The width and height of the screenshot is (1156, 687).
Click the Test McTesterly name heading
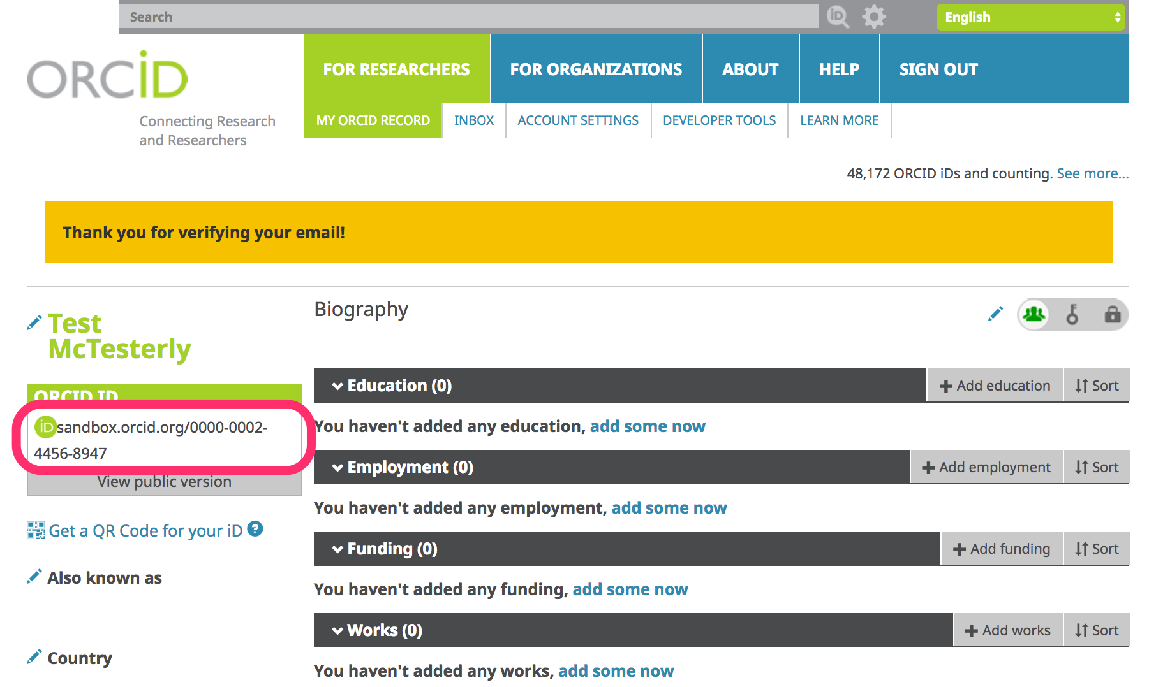119,336
